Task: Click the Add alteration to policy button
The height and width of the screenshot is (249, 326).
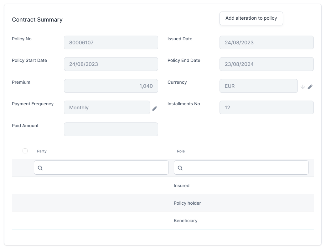Action: (251, 18)
